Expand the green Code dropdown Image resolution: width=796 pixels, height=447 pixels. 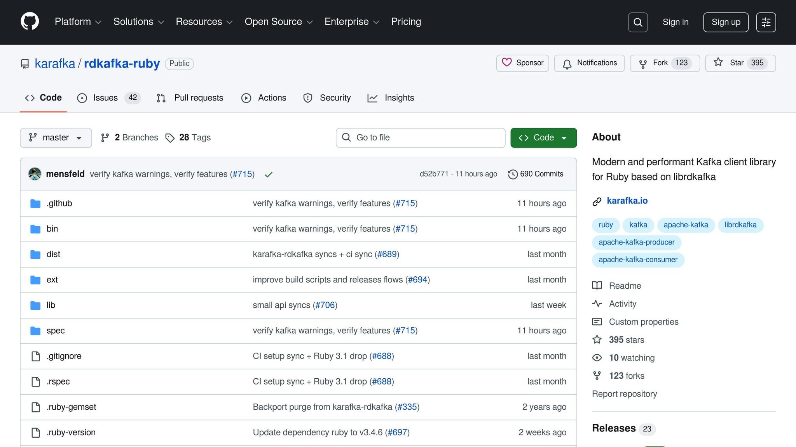coord(543,138)
